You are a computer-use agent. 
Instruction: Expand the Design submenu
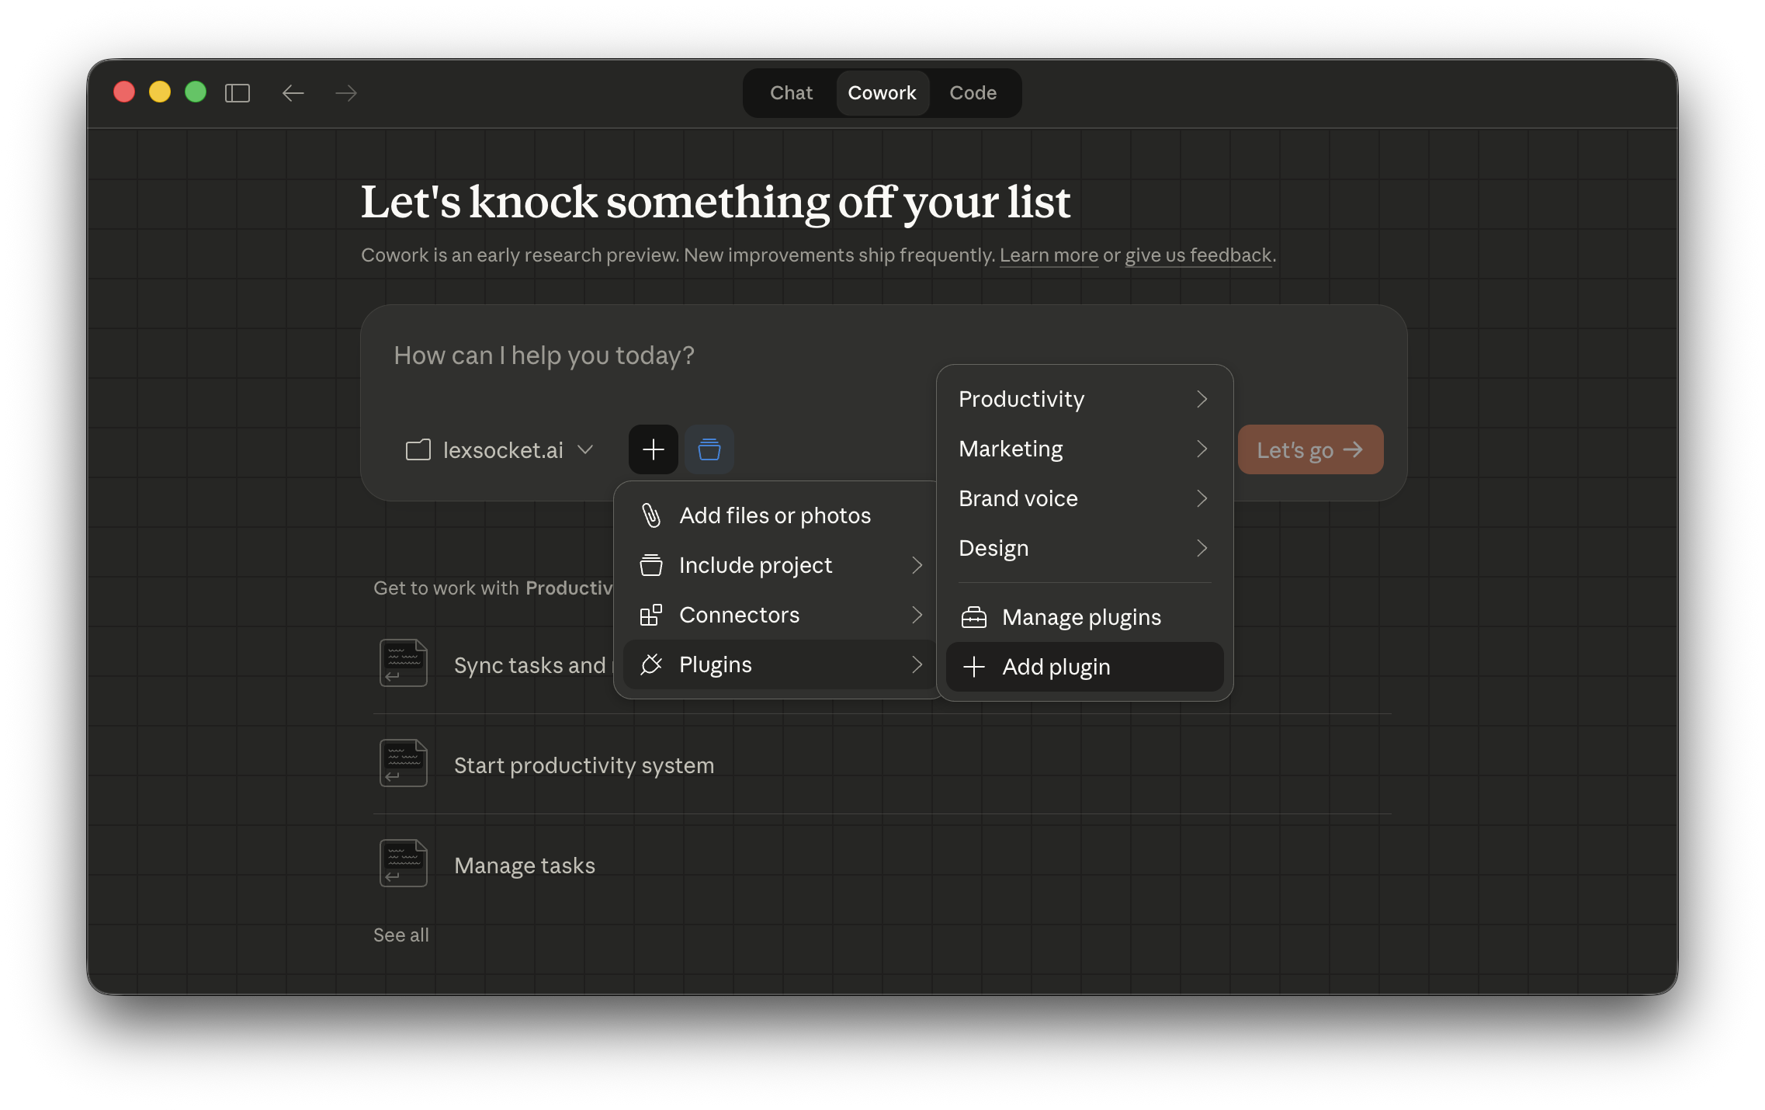pyautogui.click(x=1084, y=548)
